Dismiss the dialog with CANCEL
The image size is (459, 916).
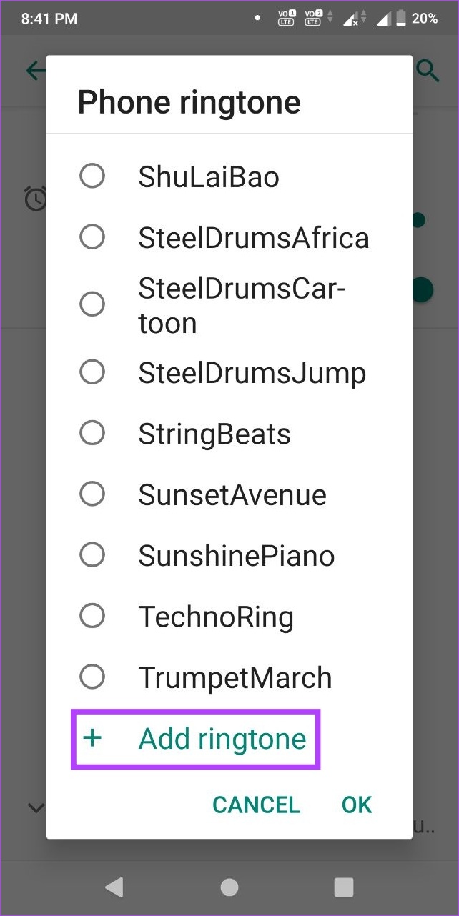click(256, 805)
